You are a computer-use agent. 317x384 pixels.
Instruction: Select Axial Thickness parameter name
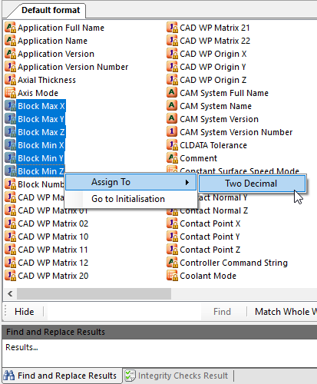47,80
